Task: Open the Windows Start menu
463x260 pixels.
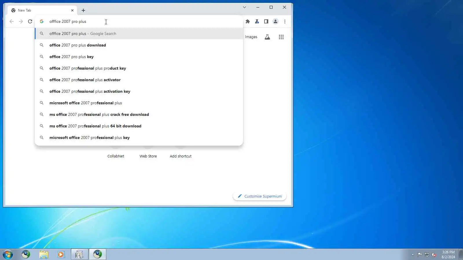Action: [x=8, y=254]
